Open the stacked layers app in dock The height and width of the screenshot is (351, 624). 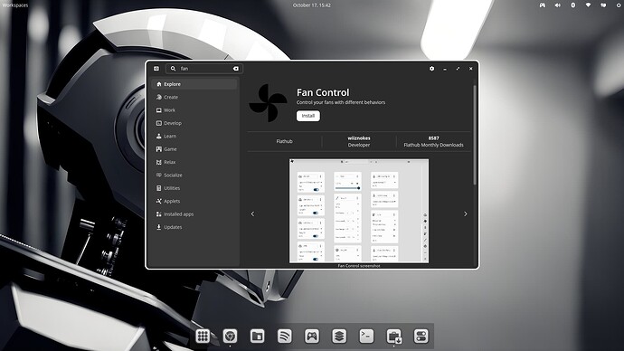point(339,337)
